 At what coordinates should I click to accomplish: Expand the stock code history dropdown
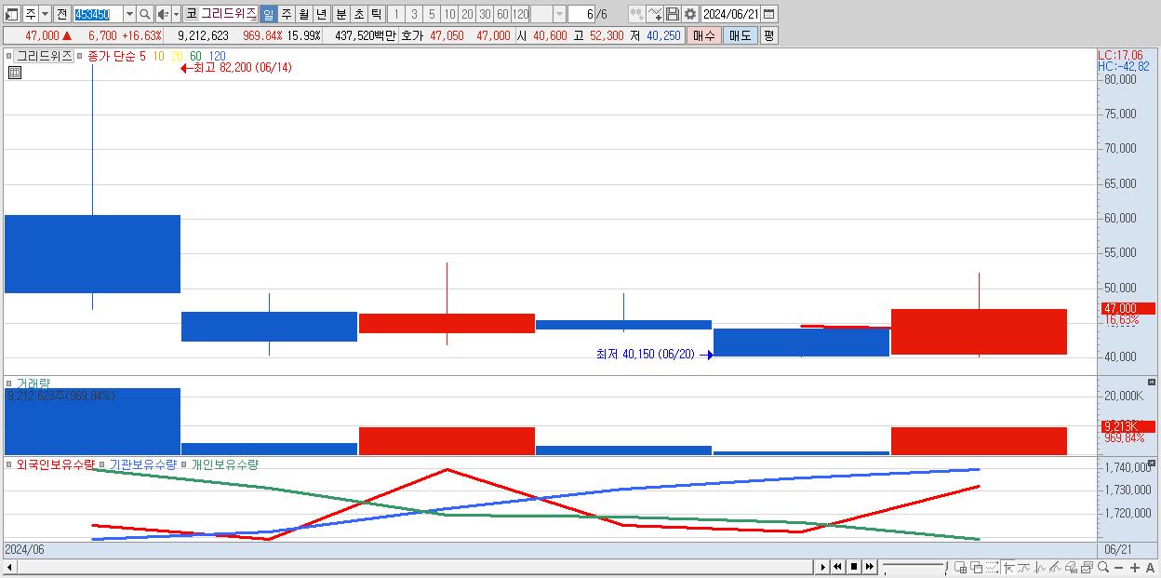click(x=129, y=14)
